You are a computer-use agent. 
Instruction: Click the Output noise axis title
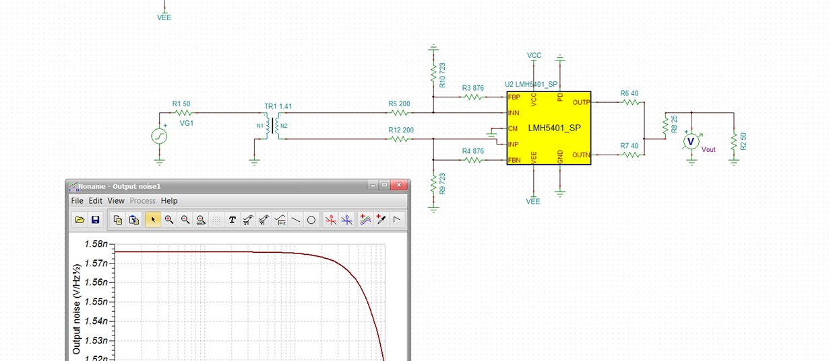tap(76, 309)
